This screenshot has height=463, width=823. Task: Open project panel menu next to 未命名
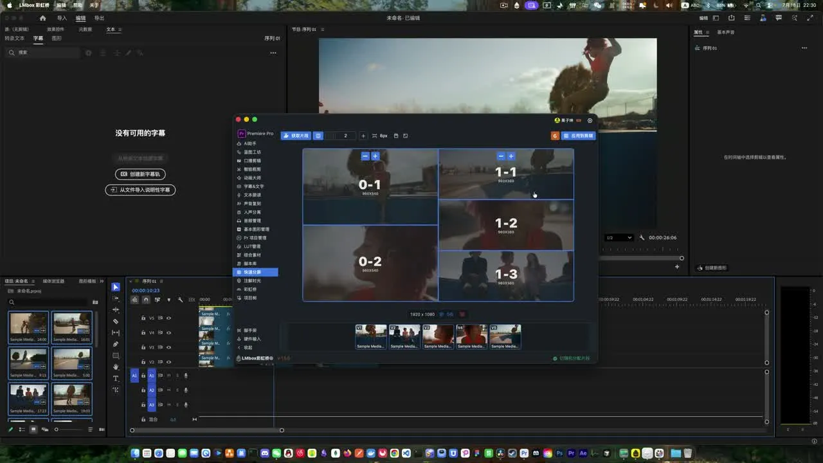click(32, 281)
